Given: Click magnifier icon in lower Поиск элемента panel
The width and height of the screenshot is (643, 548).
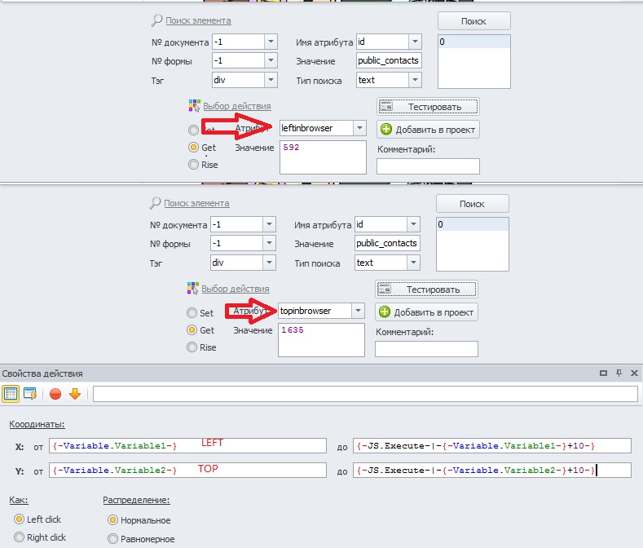Looking at the screenshot, I should click(x=155, y=203).
